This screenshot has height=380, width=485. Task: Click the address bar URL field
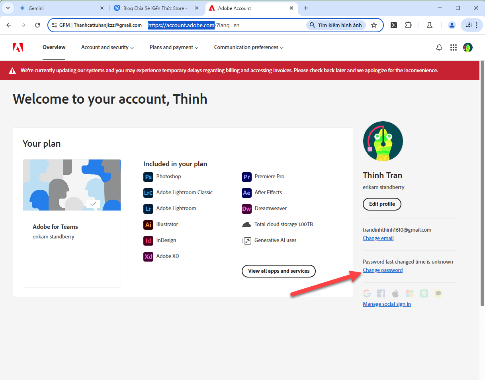coord(215,25)
